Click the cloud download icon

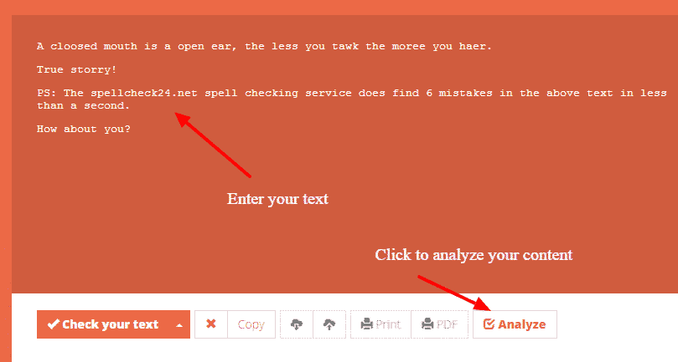coord(297,324)
